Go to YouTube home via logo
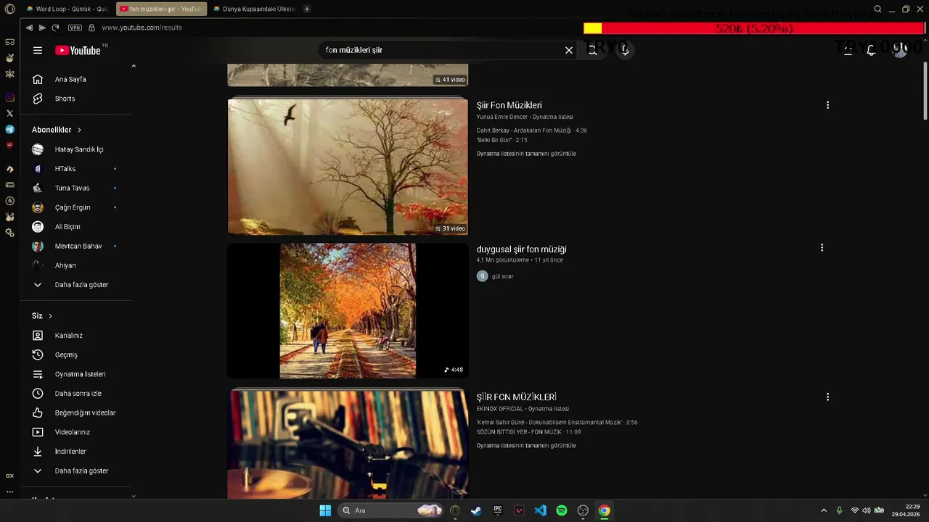Viewport: 929px width, 522px height. click(x=78, y=50)
